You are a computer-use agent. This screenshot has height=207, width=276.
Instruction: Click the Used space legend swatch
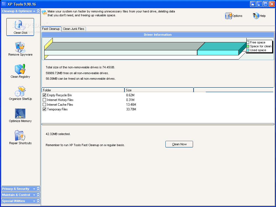(248, 50)
